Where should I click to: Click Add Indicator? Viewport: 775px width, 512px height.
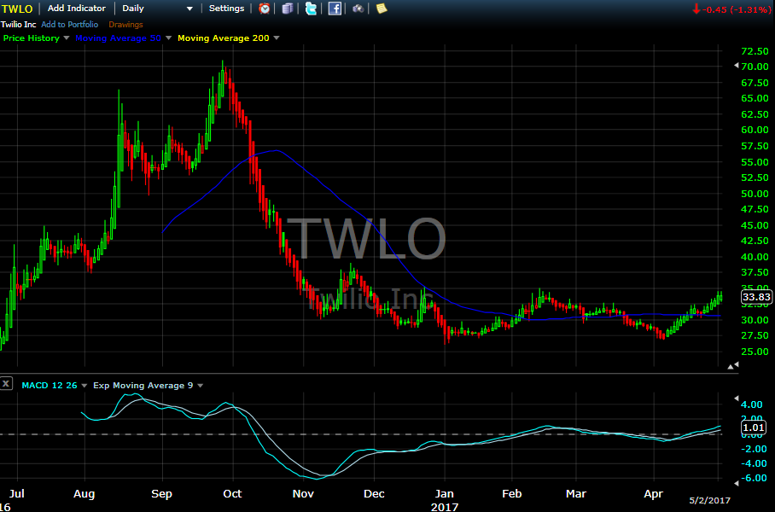[77, 9]
